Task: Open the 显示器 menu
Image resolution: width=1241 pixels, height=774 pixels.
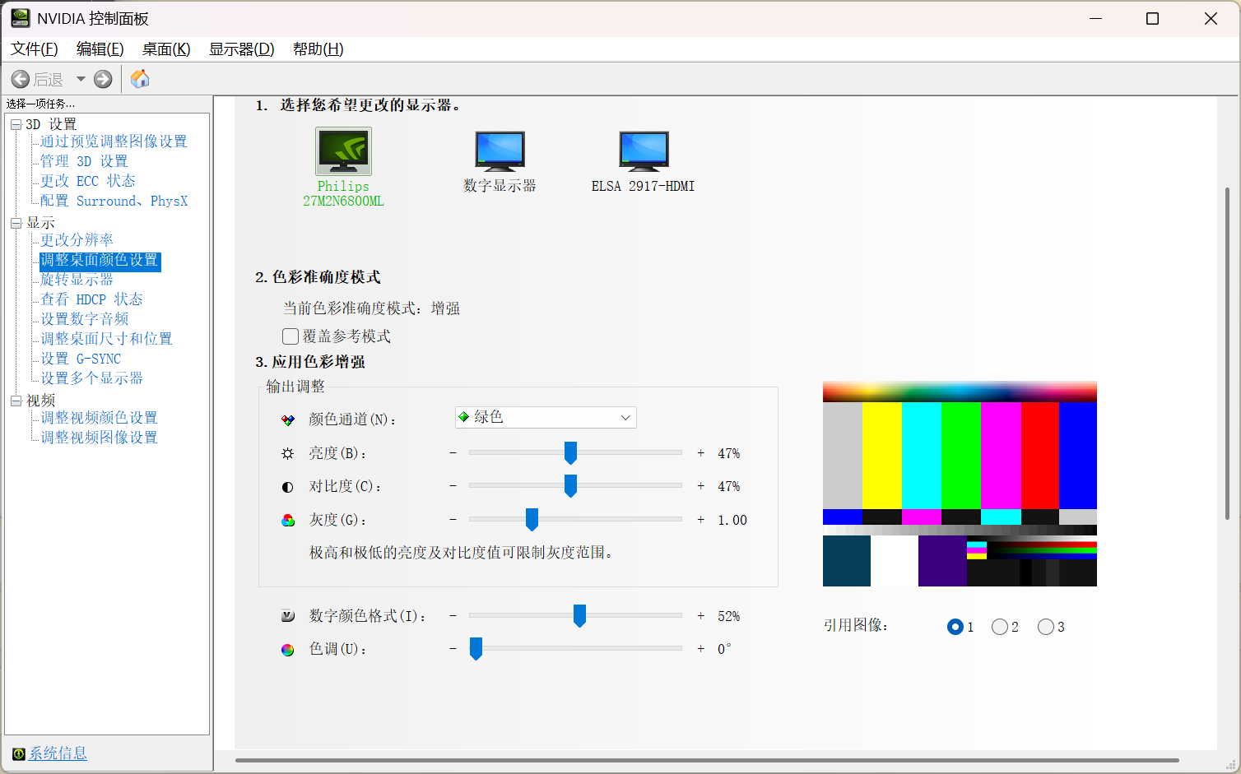Action: [x=241, y=49]
